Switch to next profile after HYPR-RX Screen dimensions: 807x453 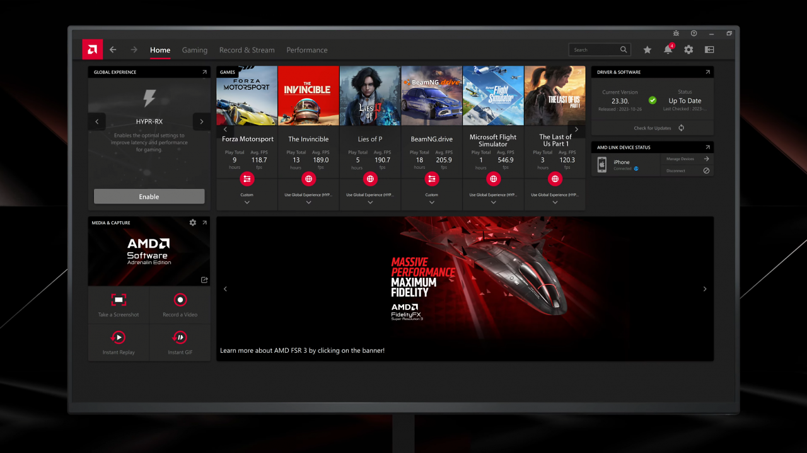202,122
